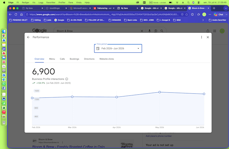This screenshot has width=229, height=149.
Task: Clear the Google search box with X
Action: tap(142, 31)
